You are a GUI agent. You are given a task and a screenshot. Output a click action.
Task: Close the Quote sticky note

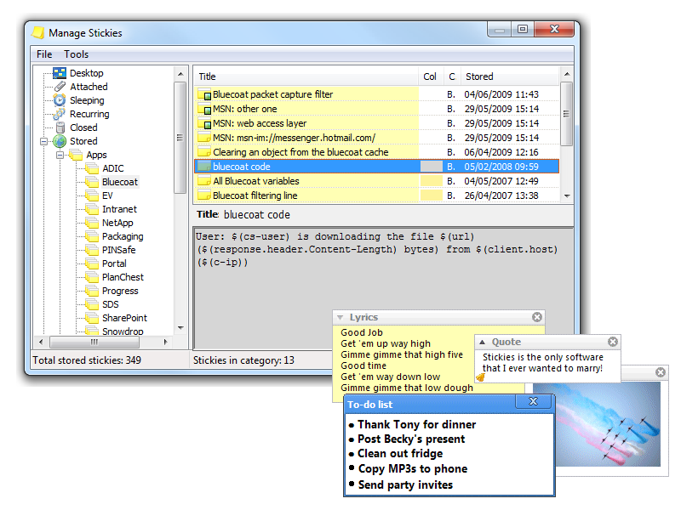pyautogui.click(x=613, y=342)
